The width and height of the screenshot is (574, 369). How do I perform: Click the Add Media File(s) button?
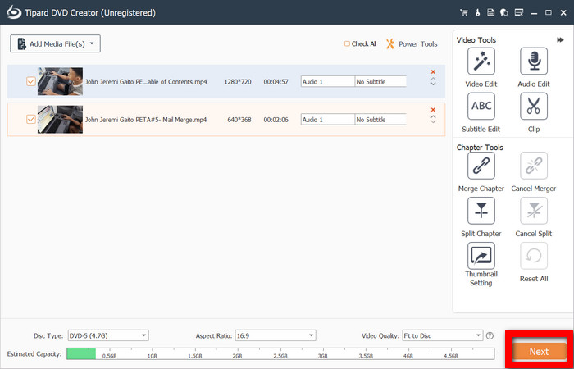(x=55, y=44)
